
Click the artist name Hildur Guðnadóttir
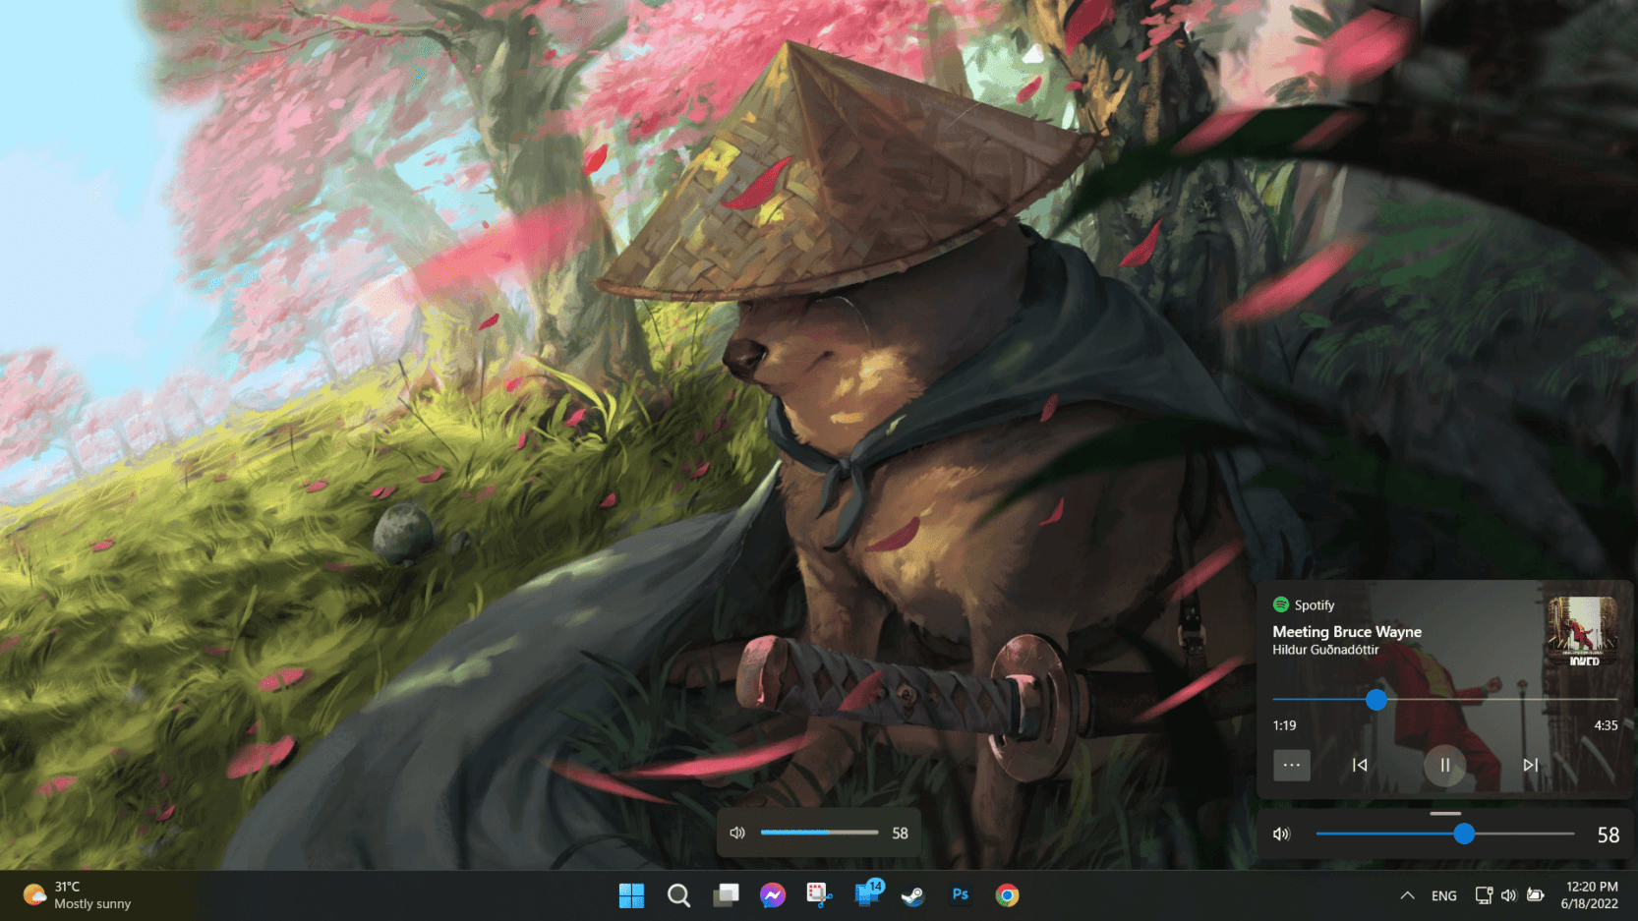1325,650
